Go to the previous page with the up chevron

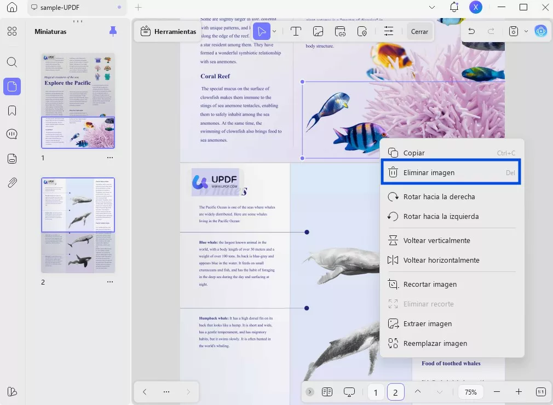[x=418, y=391]
